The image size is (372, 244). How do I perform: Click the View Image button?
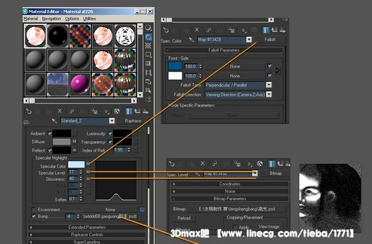click(x=268, y=226)
